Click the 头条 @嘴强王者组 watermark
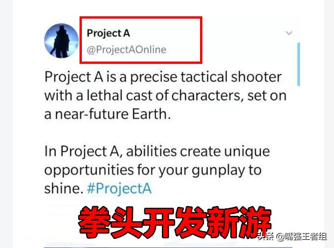 coord(292,236)
